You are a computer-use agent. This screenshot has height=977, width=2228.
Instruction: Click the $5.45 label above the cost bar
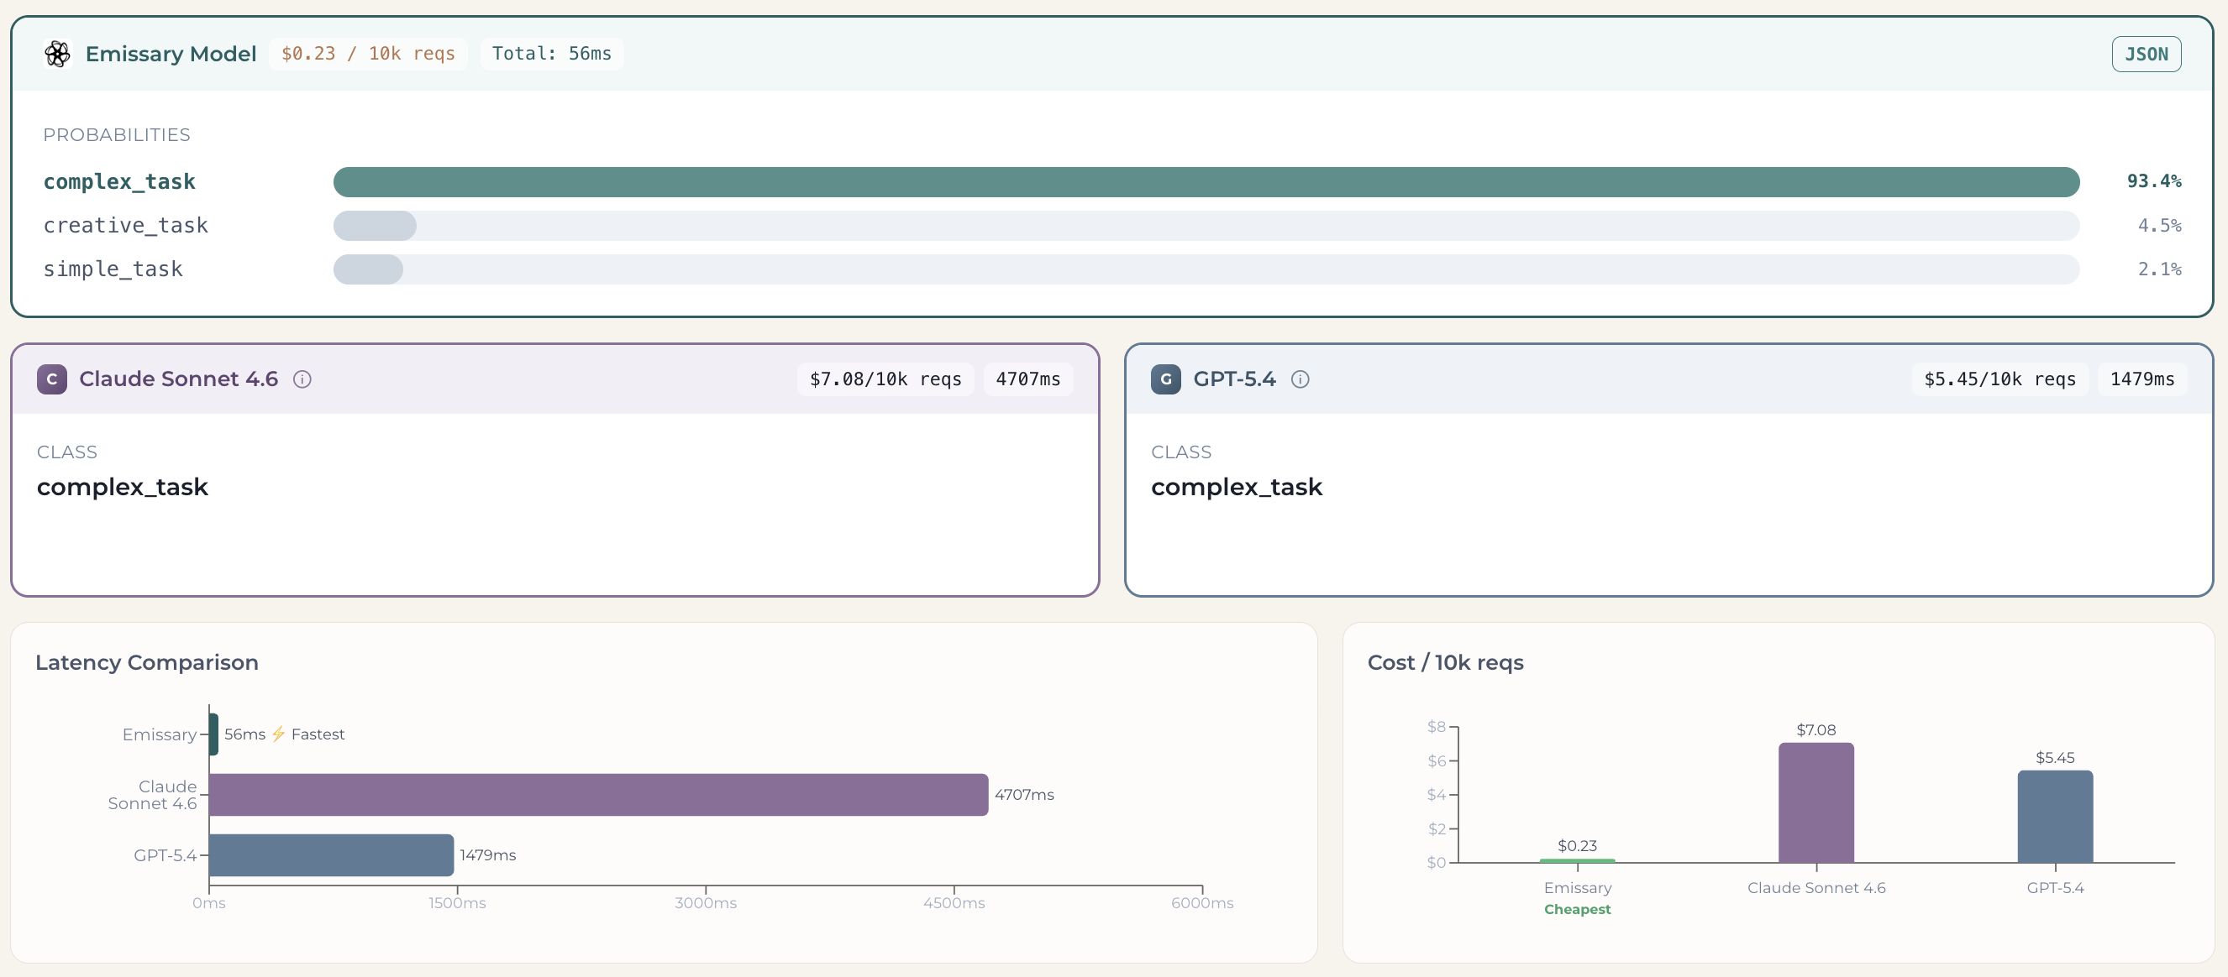[x=2055, y=758]
